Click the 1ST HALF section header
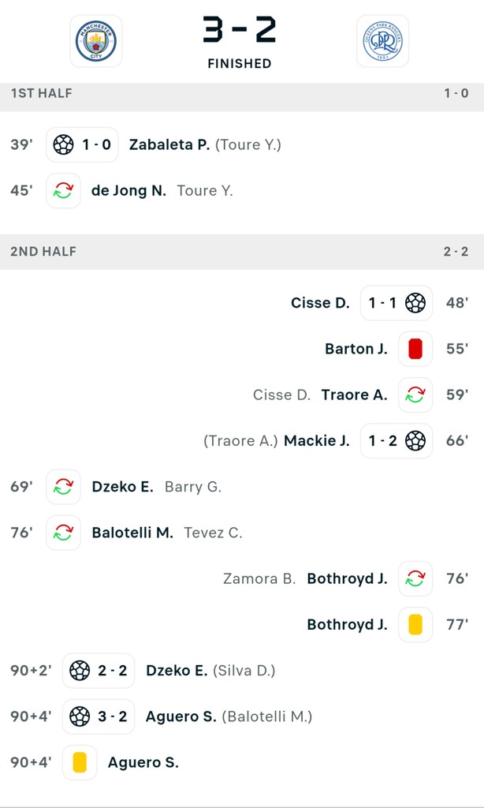The image size is (484, 808). (x=41, y=93)
